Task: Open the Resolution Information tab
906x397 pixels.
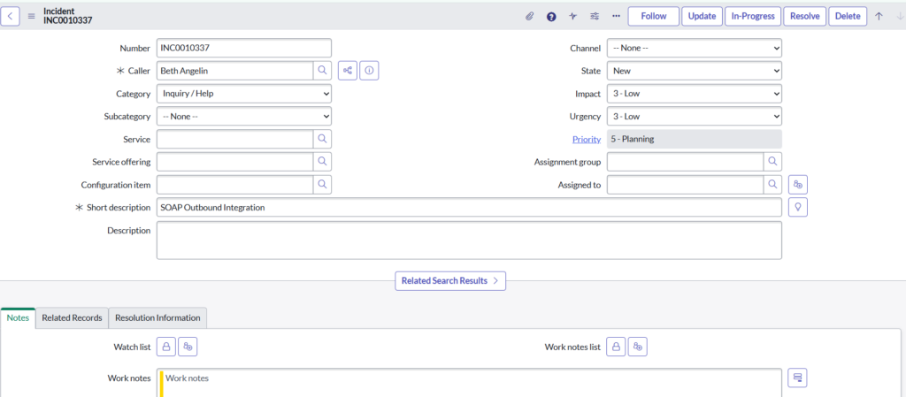Action: tap(159, 317)
